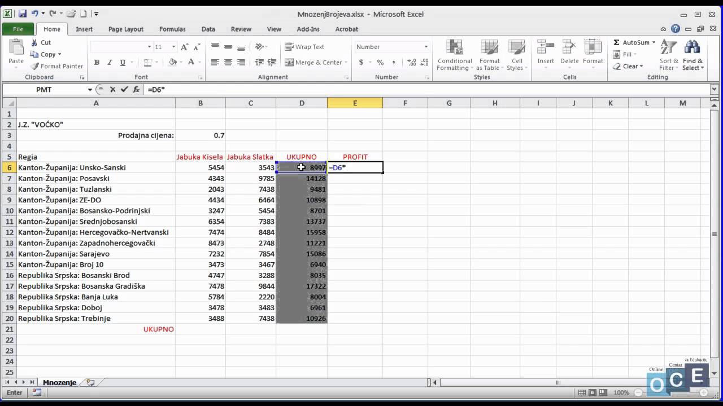Click the Cut scissors icon

pos(34,42)
